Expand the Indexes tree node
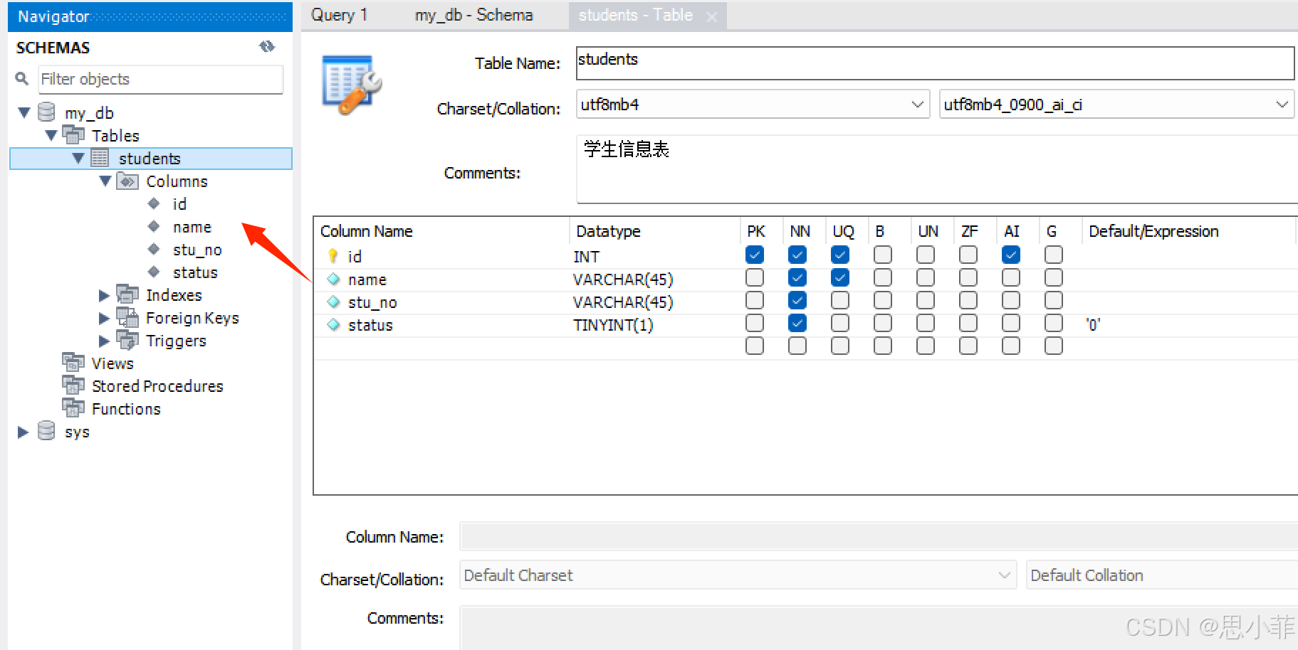The width and height of the screenshot is (1298, 650). click(104, 295)
